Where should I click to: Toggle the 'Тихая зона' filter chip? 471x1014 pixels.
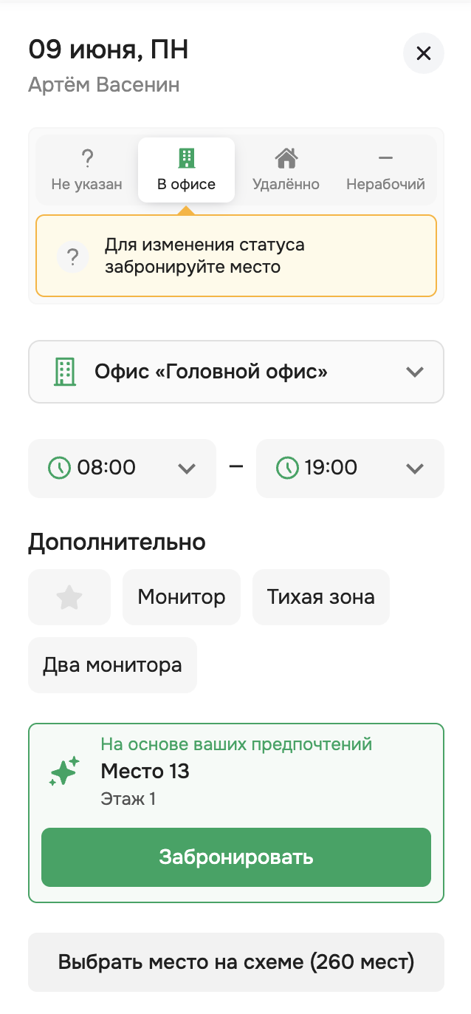320,597
